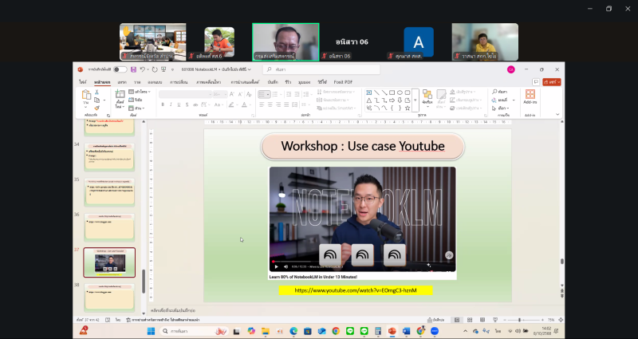Viewport: 638px width, 339px height.
Task: Click the YouTube URL link on the slide
Action: click(x=355, y=290)
